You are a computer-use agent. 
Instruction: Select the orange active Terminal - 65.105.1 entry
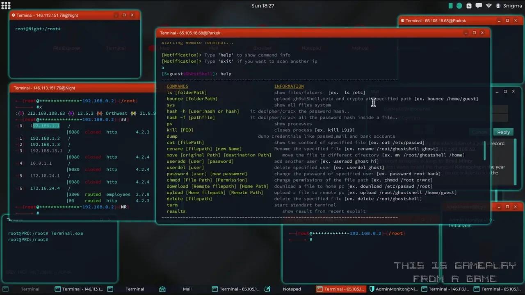pos(340,289)
